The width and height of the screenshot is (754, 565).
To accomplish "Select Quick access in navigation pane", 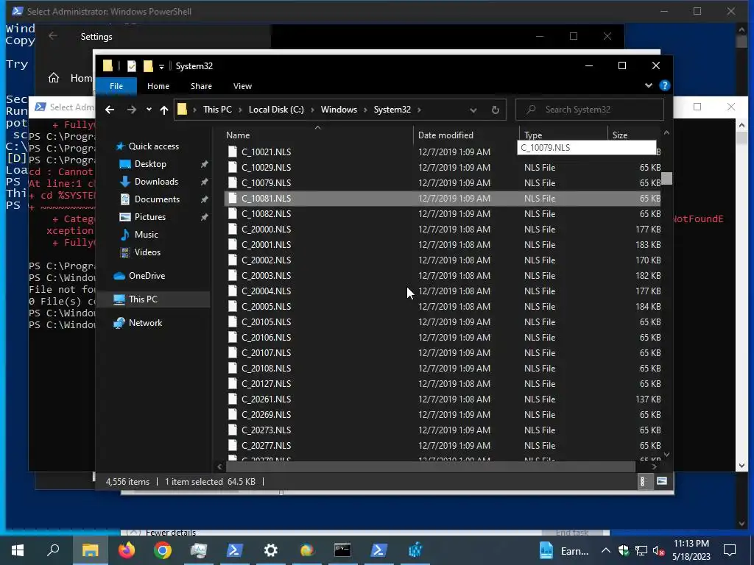I will [x=154, y=146].
